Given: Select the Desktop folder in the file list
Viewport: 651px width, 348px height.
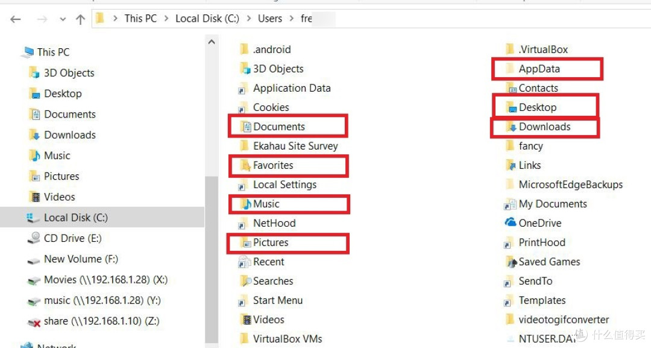Looking at the screenshot, I should tap(531, 107).
